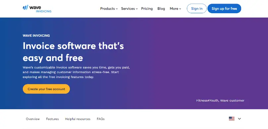Switch to the Overview tab

click(x=33, y=119)
